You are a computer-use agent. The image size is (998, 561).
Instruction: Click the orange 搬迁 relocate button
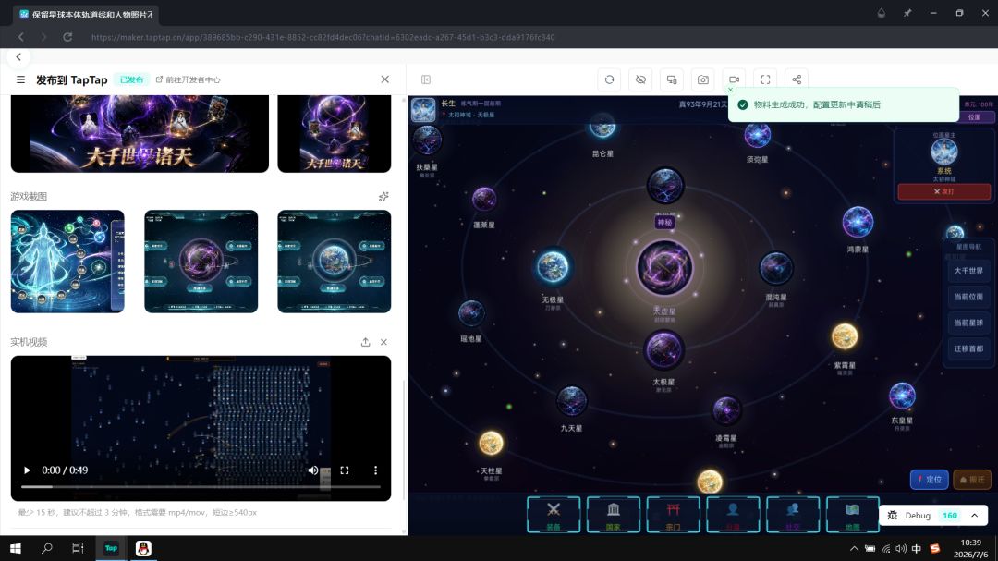click(972, 480)
